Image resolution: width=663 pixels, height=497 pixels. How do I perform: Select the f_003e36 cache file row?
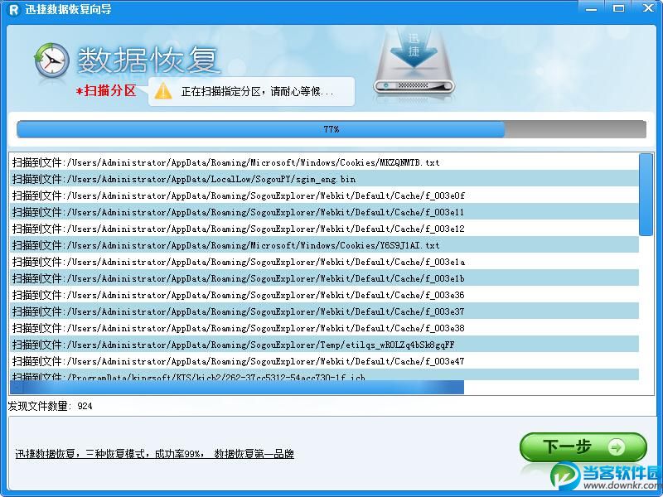(324, 295)
